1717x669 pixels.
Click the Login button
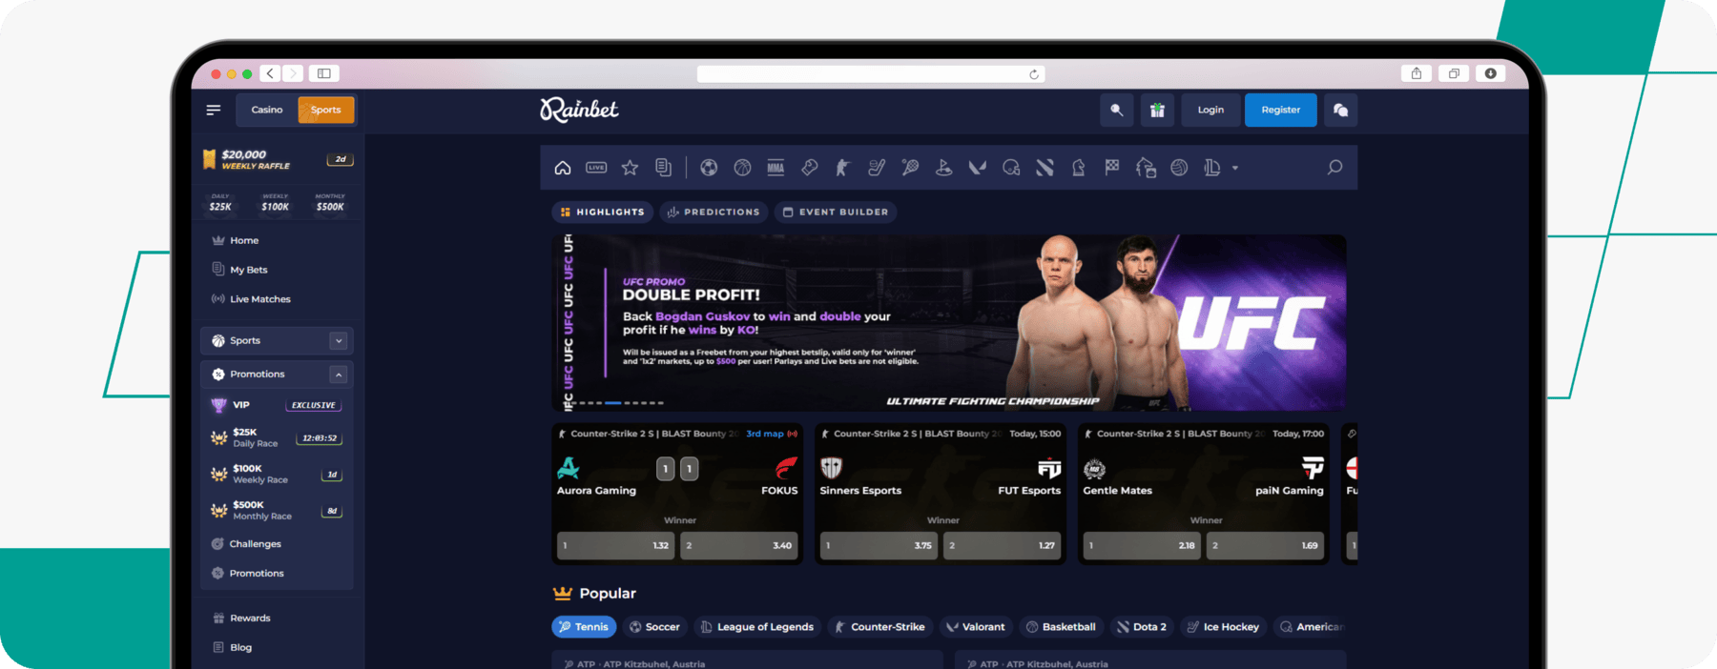pos(1210,111)
